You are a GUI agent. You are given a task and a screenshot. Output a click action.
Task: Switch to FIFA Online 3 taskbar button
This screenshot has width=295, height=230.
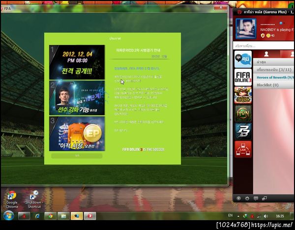point(90,216)
